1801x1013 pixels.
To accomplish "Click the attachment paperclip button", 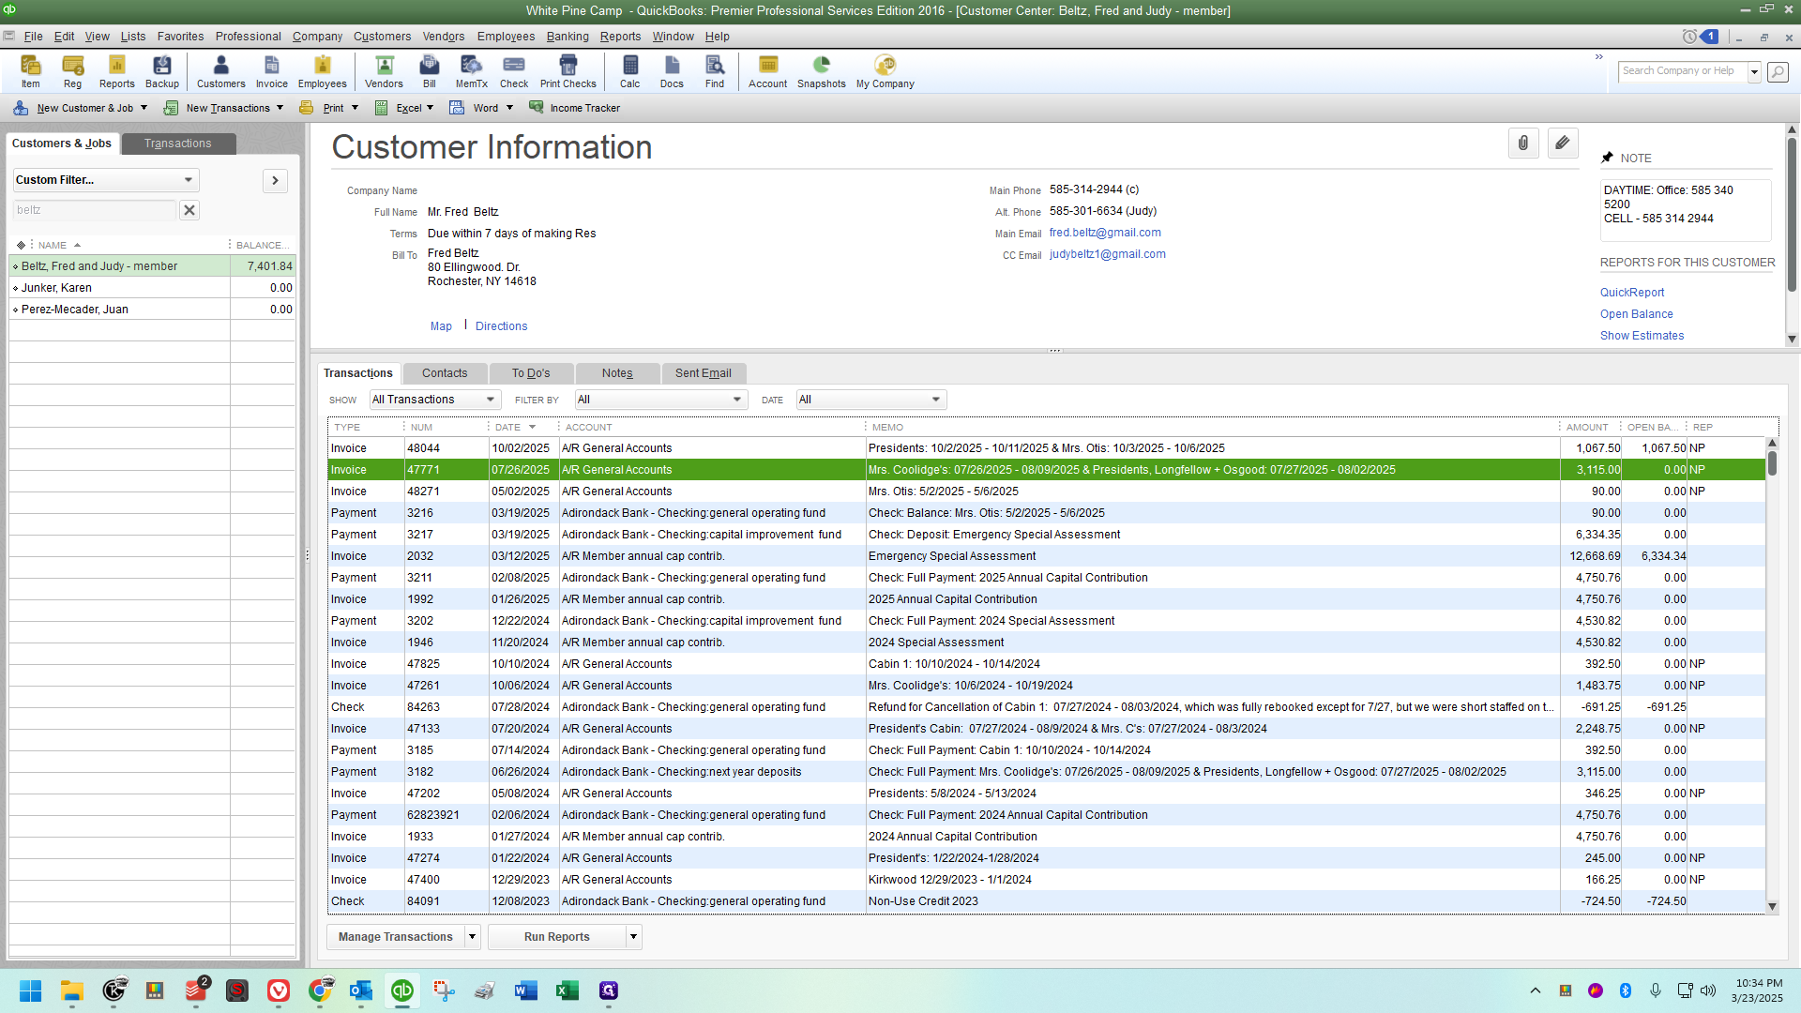I will pos(1523,144).
